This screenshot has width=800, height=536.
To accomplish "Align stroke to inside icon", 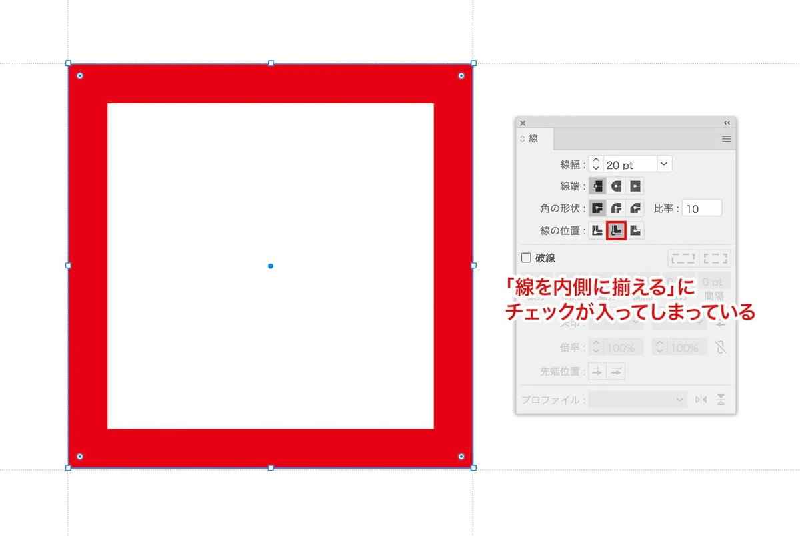I will [x=617, y=231].
